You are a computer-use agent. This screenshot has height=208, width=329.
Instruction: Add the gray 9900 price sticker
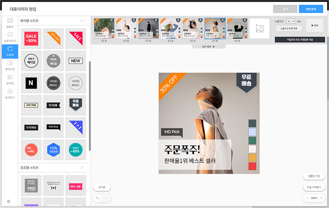click(31, 186)
